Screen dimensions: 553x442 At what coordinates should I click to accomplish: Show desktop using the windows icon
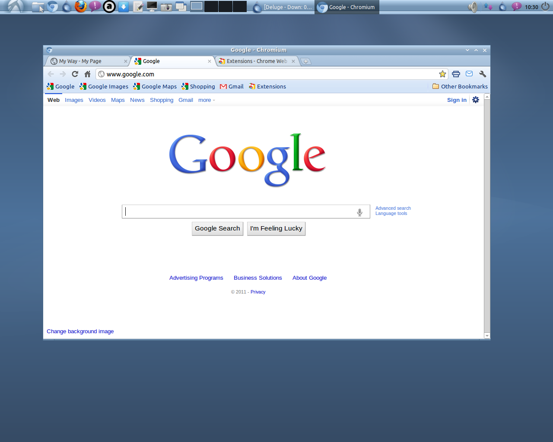click(x=181, y=7)
